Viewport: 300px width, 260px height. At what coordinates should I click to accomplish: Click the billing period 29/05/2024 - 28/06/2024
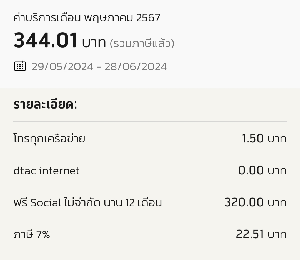(99, 67)
